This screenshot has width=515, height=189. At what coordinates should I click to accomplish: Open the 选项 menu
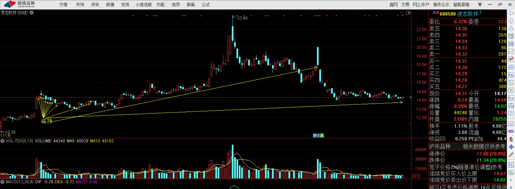[176, 5]
